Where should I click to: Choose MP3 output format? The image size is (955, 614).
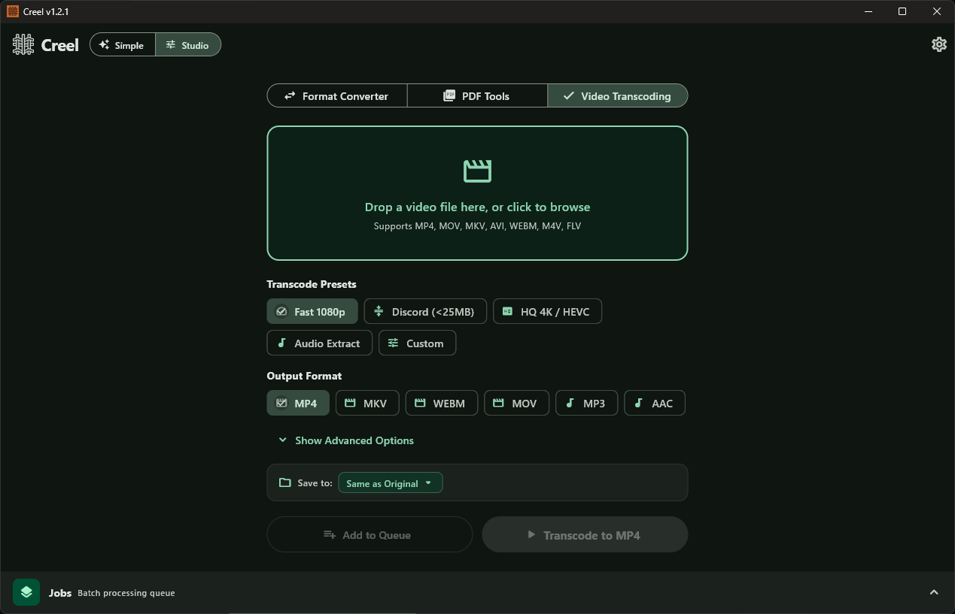(x=587, y=403)
